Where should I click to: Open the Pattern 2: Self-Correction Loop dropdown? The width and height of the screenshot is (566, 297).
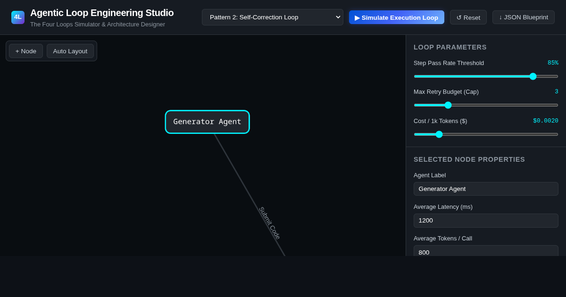pos(273,17)
